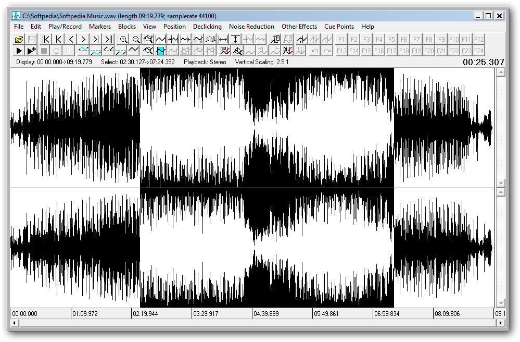Image resolution: width=520 pixels, height=342 pixels.
Task: Expand the Play/Record menu
Action: click(x=65, y=27)
